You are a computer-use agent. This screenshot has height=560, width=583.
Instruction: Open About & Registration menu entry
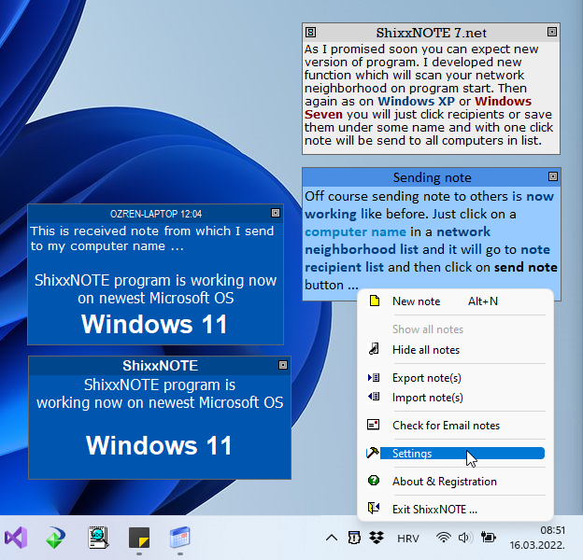coord(456,482)
